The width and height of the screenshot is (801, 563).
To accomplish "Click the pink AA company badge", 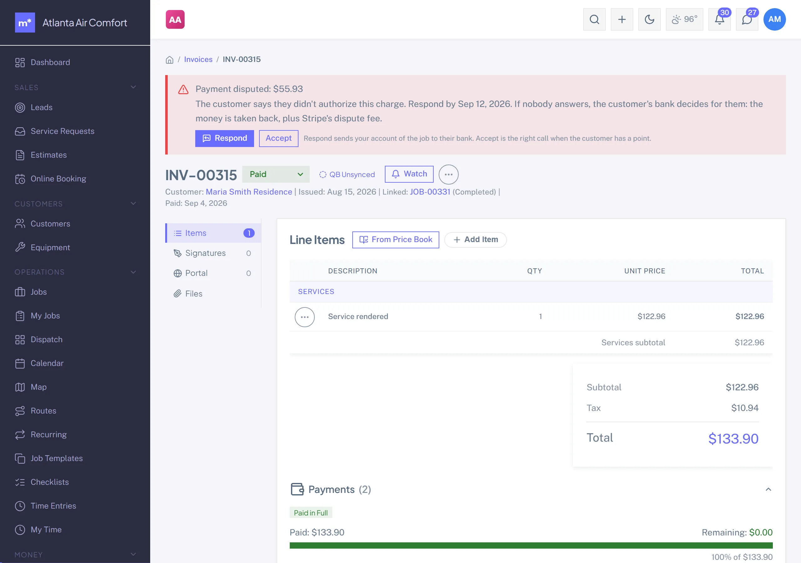I will pos(175,19).
